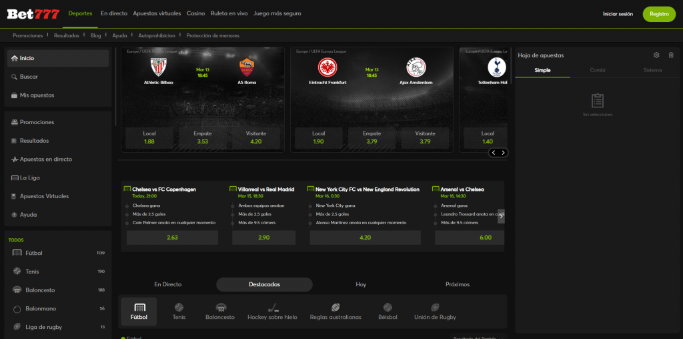Switch to Destacados events tab
Viewport: 683px width, 339px height.
point(264,284)
